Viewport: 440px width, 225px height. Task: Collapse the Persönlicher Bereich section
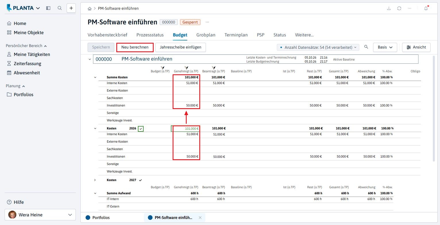click(x=45, y=46)
